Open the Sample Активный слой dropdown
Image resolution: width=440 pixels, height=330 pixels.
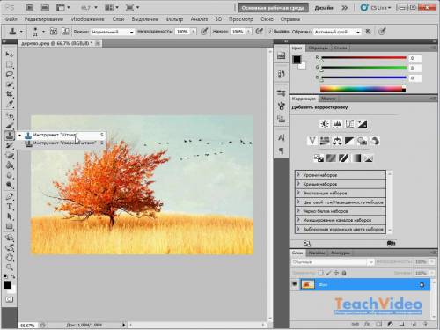(x=337, y=32)
